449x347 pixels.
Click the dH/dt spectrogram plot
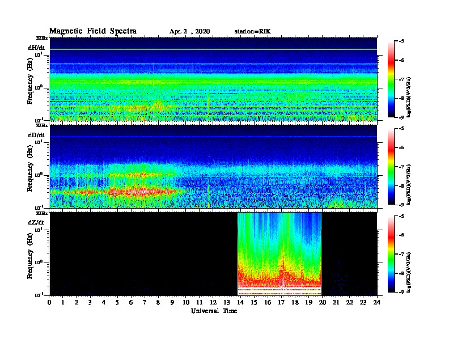213,79
